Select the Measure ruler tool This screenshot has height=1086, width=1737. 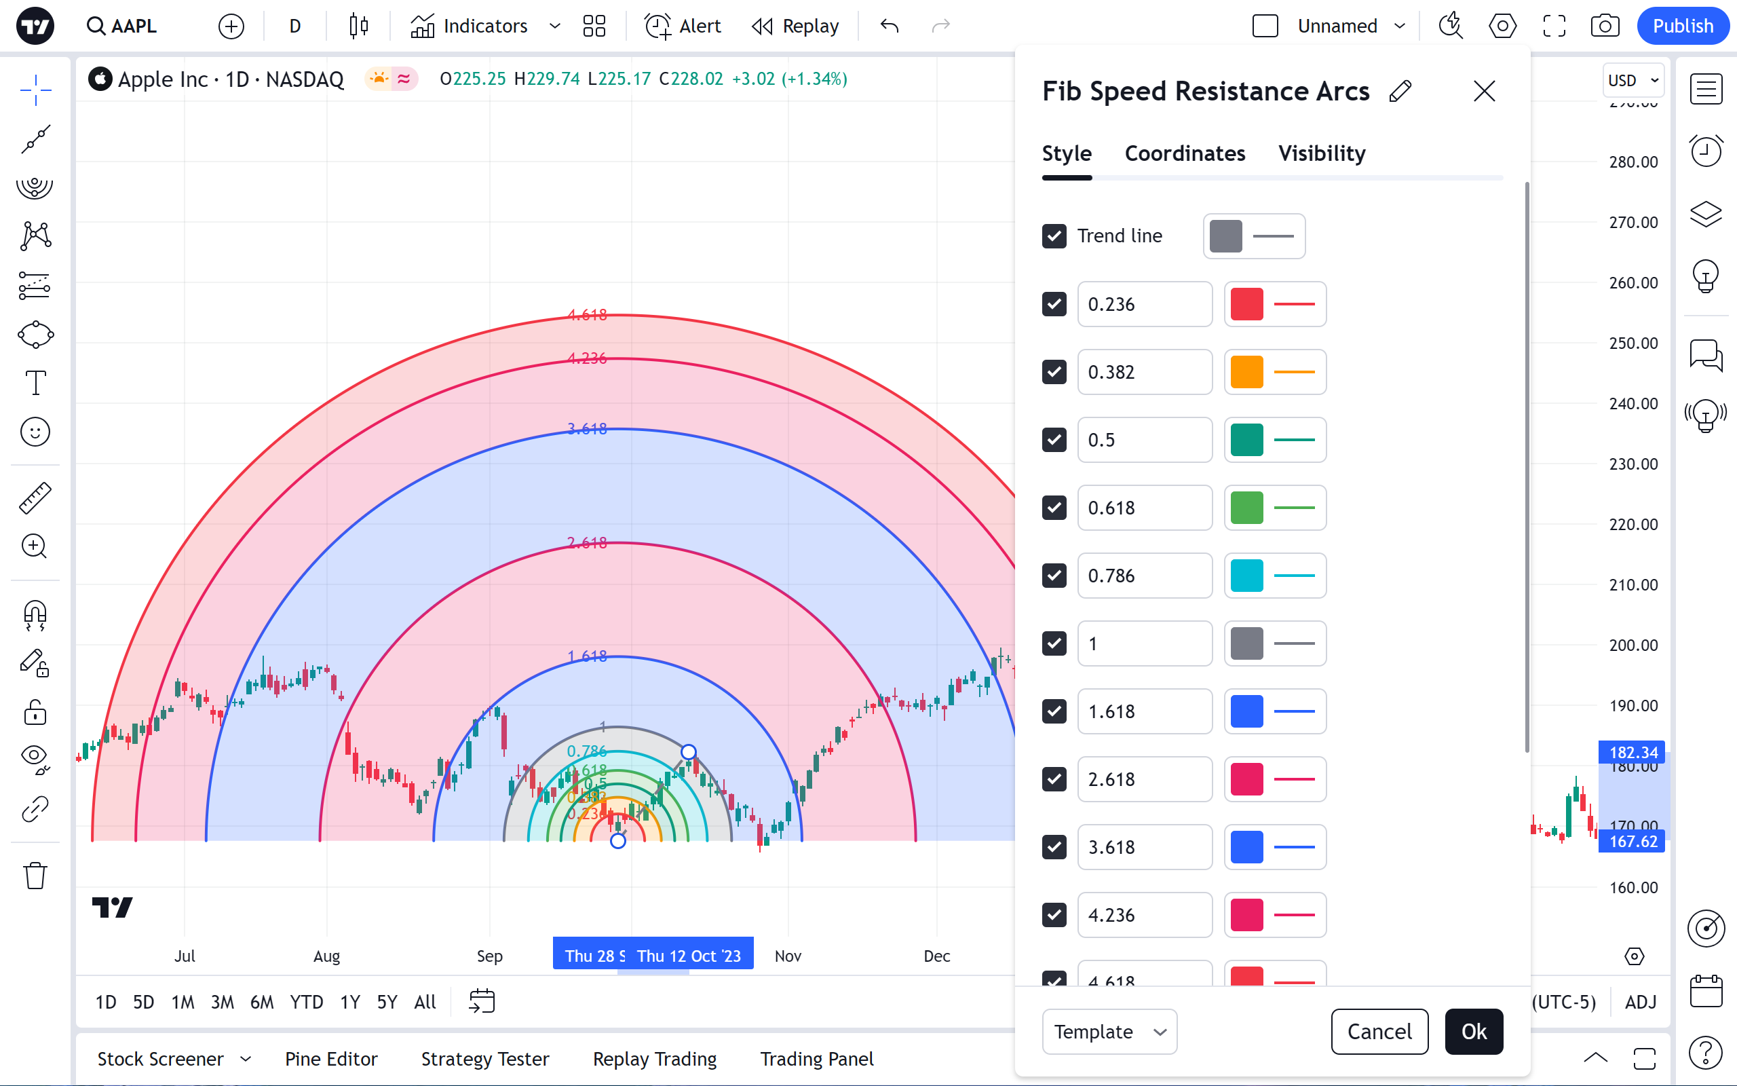tap(35, 498)
